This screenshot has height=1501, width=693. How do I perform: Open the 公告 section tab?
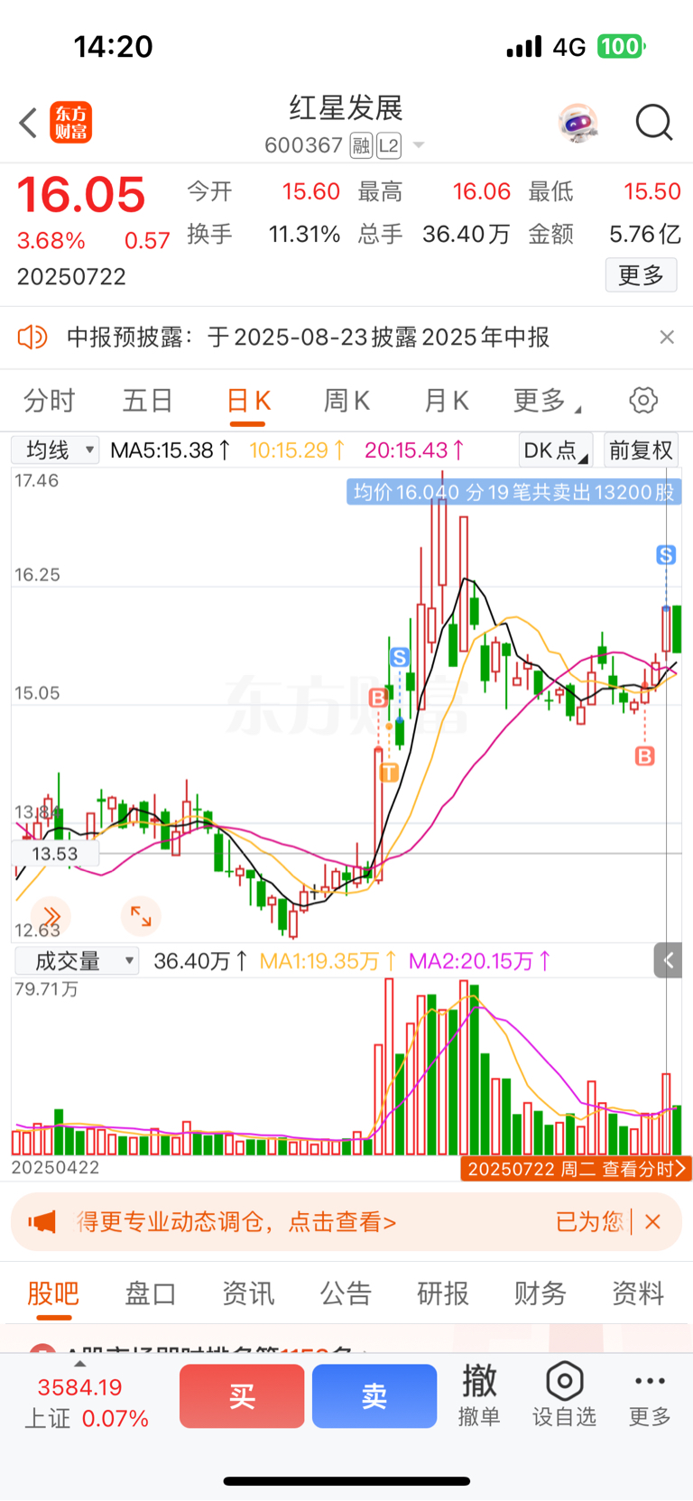(x=346, y=1293)
